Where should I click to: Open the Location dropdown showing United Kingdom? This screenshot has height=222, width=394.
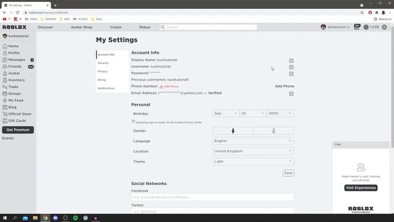pyautogui.click(x=253, y=151)
